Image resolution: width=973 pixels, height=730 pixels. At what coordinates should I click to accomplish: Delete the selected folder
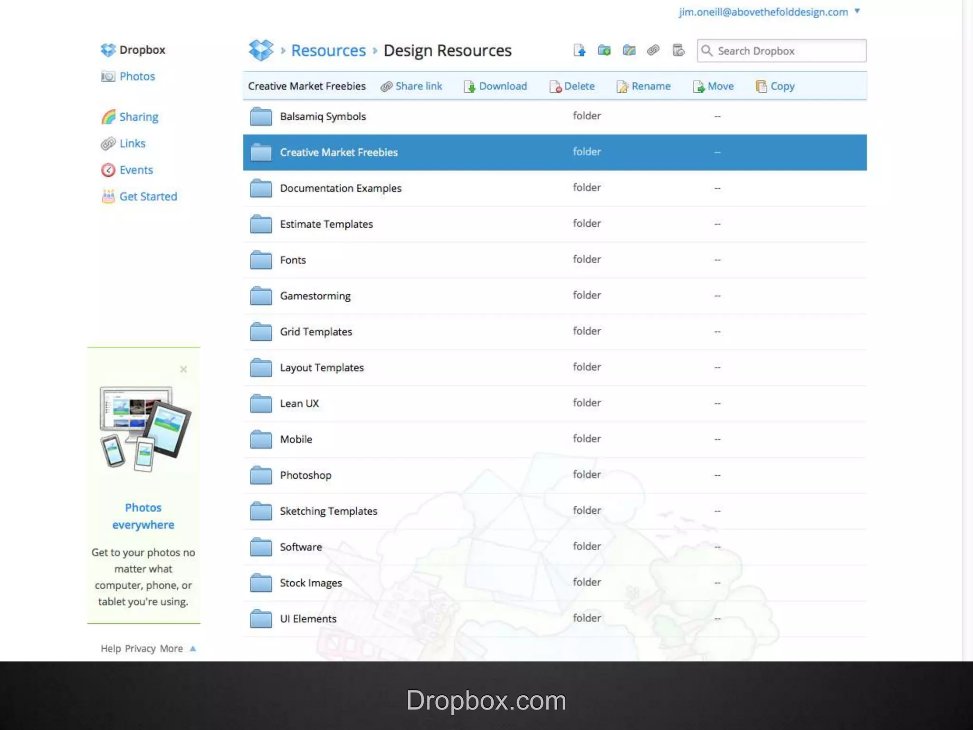click(572, 86)
